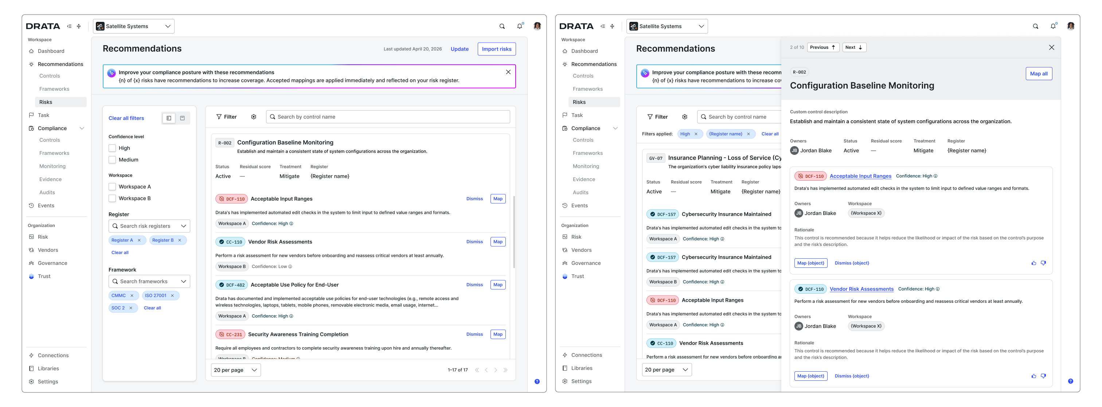The width and height of the screenshot is (1102, 407).
Task: Switch to top bar filter layout icon
Action: click(182, 118)
